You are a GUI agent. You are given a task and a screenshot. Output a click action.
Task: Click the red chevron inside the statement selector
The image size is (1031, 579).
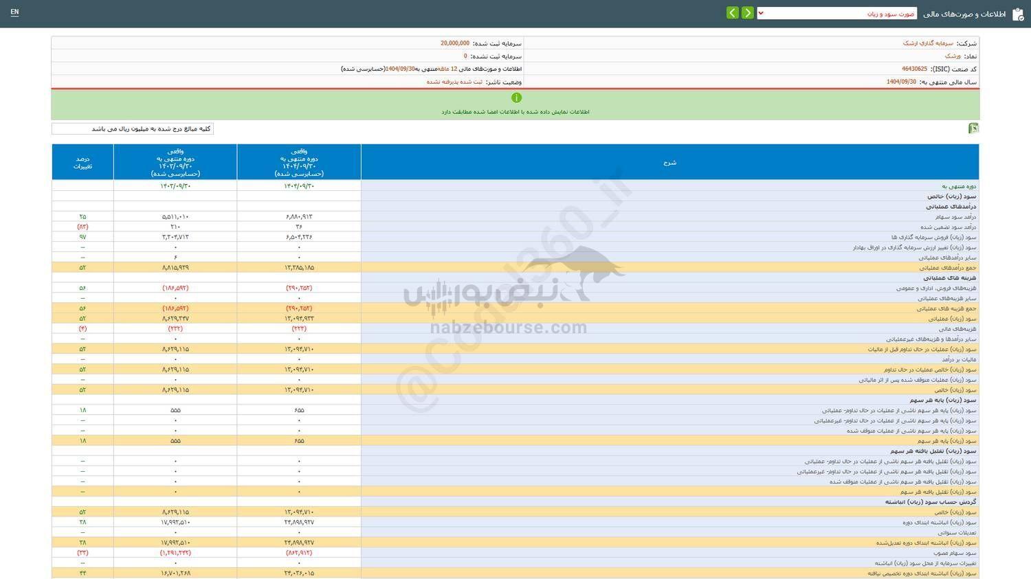(760, 12)
